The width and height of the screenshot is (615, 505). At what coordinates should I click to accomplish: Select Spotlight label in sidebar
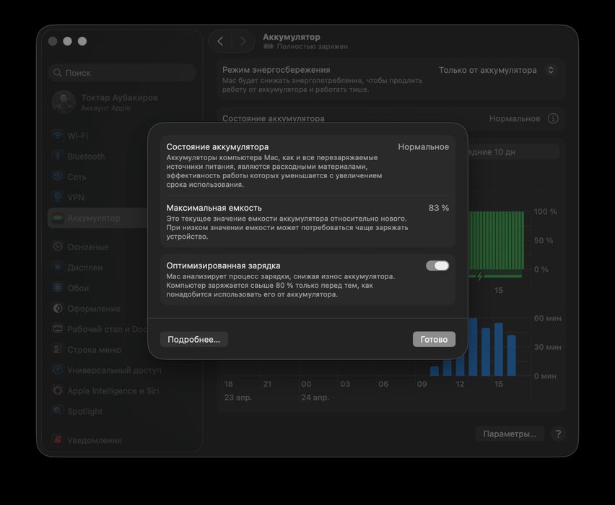84,411
